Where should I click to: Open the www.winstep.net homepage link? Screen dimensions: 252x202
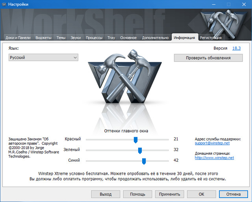tap(214, 157)
